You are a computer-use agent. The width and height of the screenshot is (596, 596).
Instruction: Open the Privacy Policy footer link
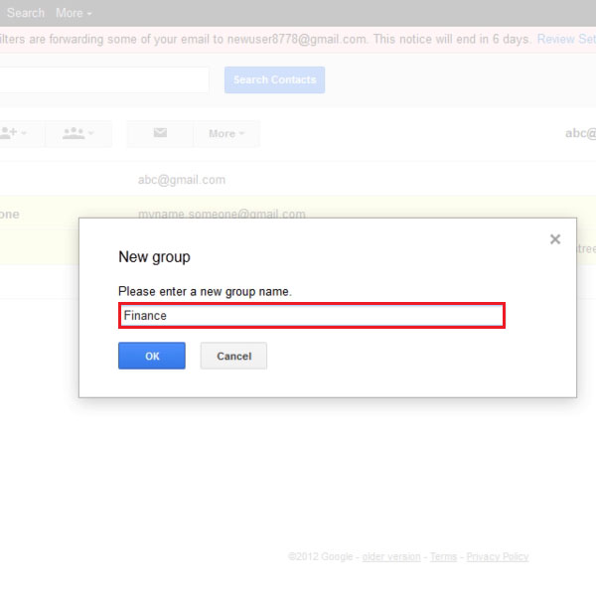pos(498,557)
